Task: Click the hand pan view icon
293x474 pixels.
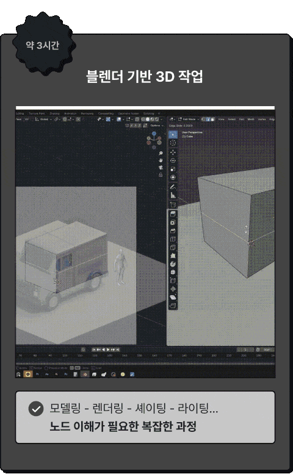Action: coord(161,160)
